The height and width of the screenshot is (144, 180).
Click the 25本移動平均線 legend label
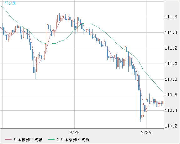click(73, 140)
